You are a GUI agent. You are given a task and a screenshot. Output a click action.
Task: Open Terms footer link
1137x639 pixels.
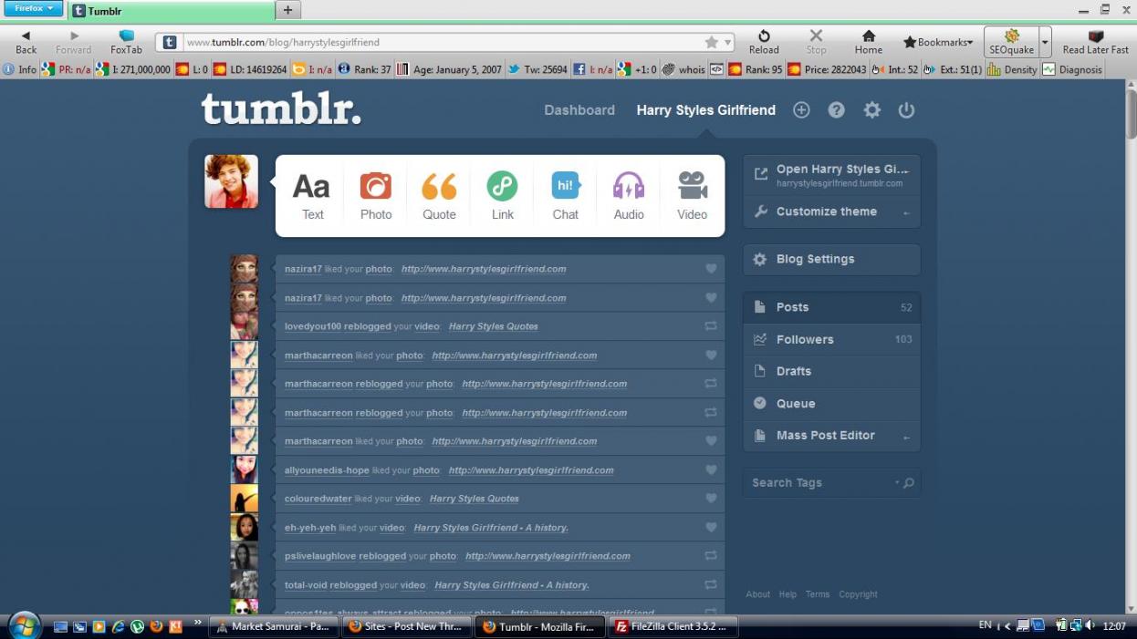tap(818, 594)
